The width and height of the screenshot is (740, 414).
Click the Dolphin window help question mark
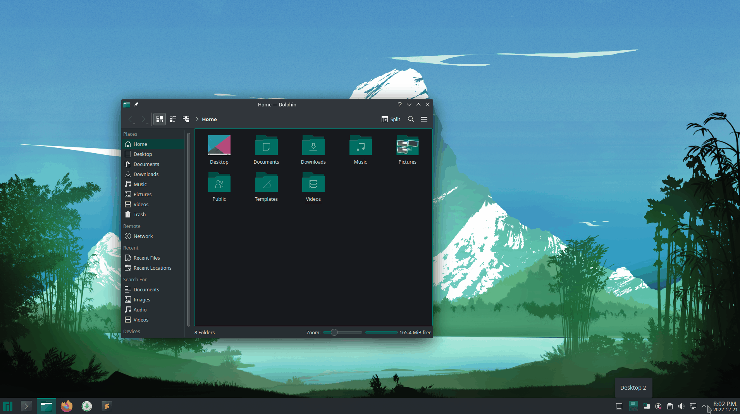[x=400, y=104]
